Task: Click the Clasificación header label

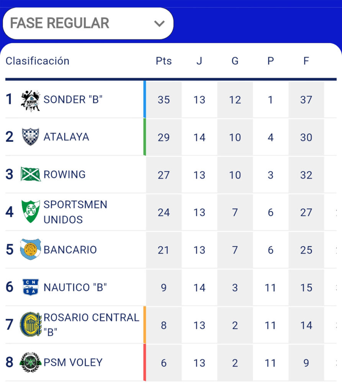Action: (38, 61)
